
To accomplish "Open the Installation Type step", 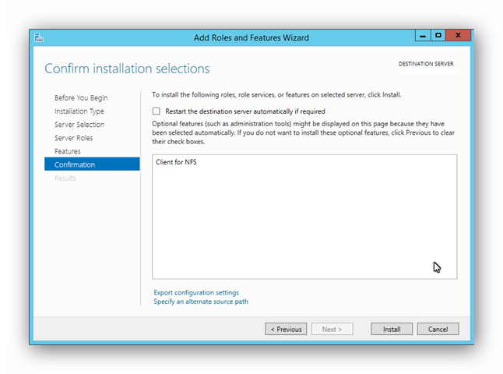I will click(79, 111).
